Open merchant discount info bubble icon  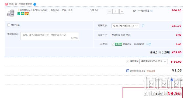[152, 11]
